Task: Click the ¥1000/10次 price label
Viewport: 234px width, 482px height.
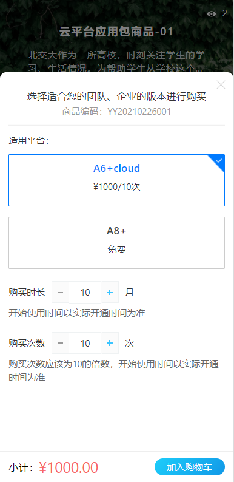Action: [116, 187]
